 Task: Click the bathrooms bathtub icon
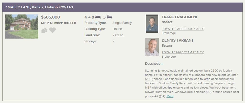pos(109,17)
